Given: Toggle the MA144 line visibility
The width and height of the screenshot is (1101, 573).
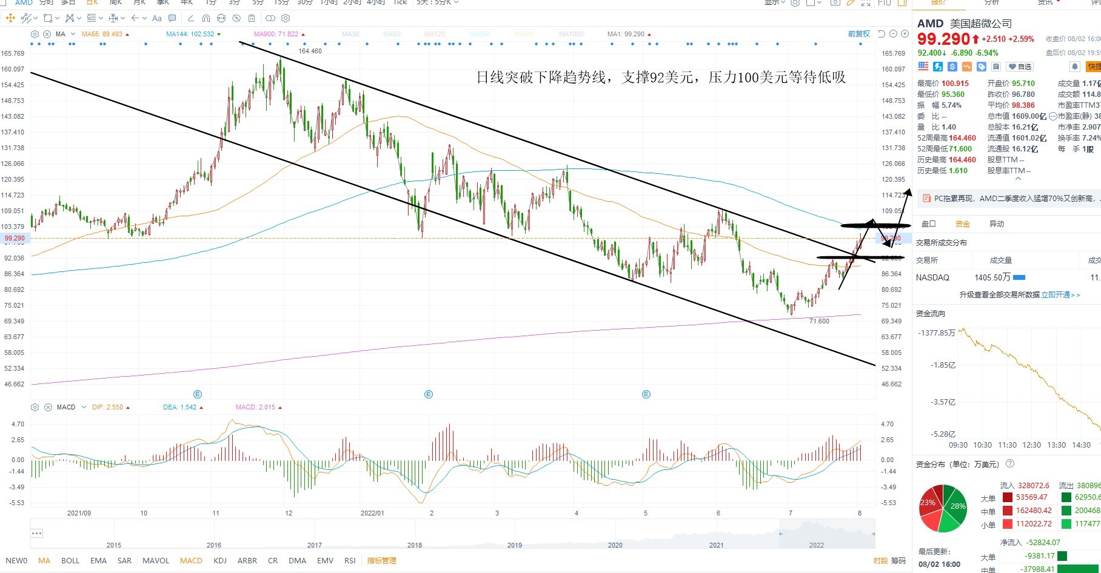Looking at the screenshot, I should point(190,34).
